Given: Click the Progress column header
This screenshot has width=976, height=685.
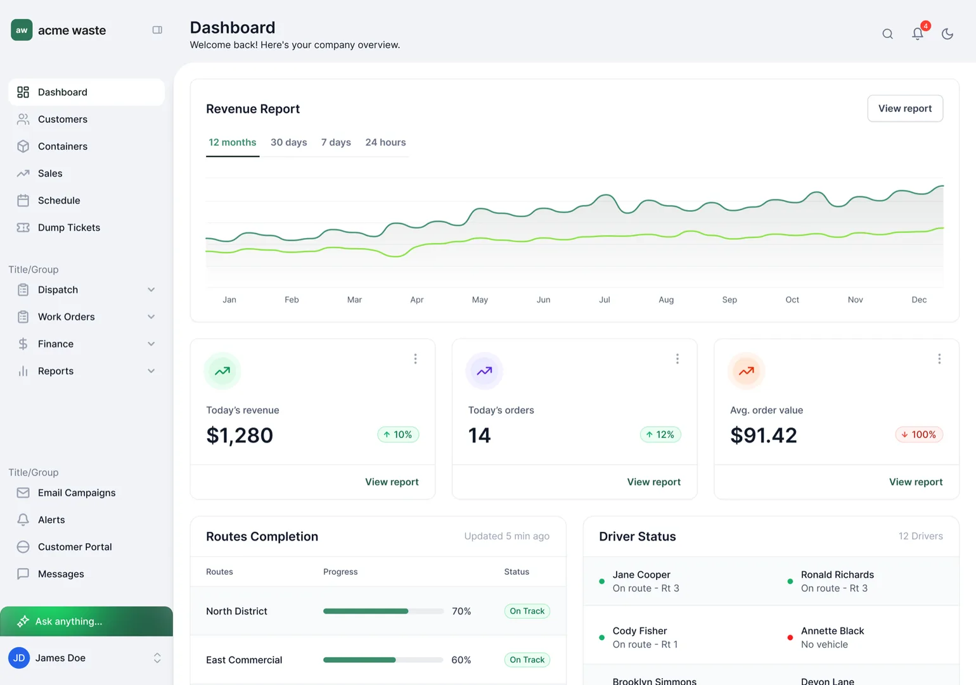Looking at the screenshot, I should 340,572.
